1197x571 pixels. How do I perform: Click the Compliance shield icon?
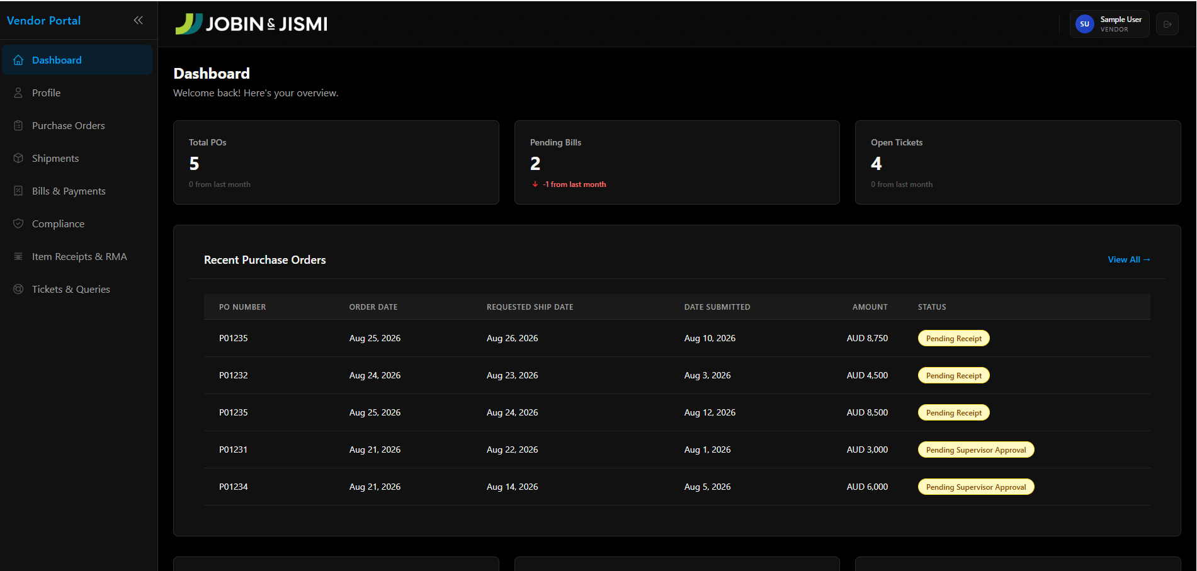click(x=18, y=224)
